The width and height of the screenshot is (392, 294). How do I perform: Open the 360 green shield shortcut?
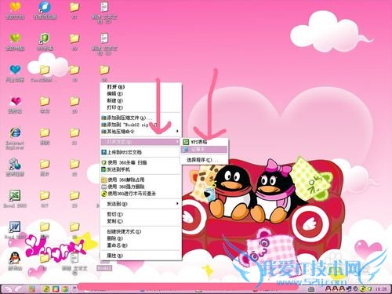(45, 38)
